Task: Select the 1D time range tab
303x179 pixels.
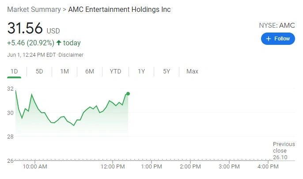Action: pyautogui.click(x=14, y=71)
